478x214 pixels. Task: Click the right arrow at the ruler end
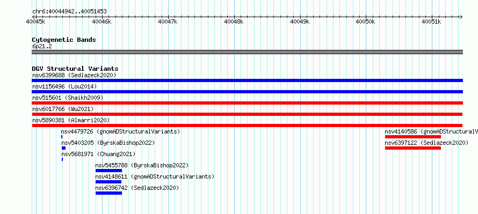(461, 17)
